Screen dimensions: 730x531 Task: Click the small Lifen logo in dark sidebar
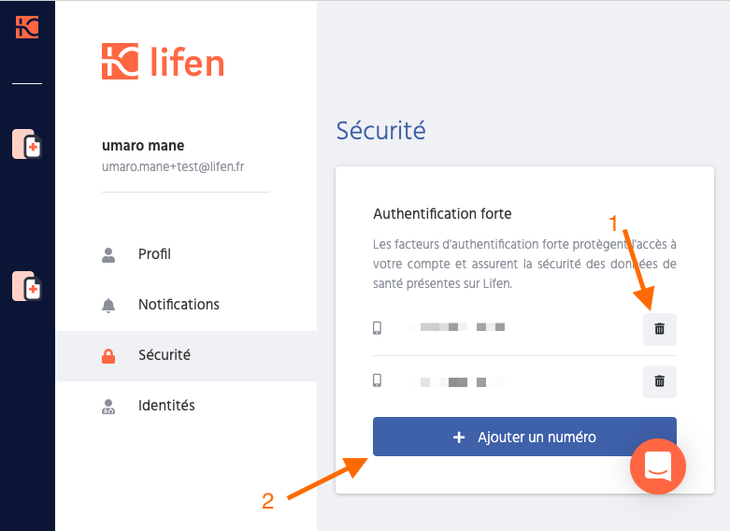pyautogui.click(x=27, y=27)
